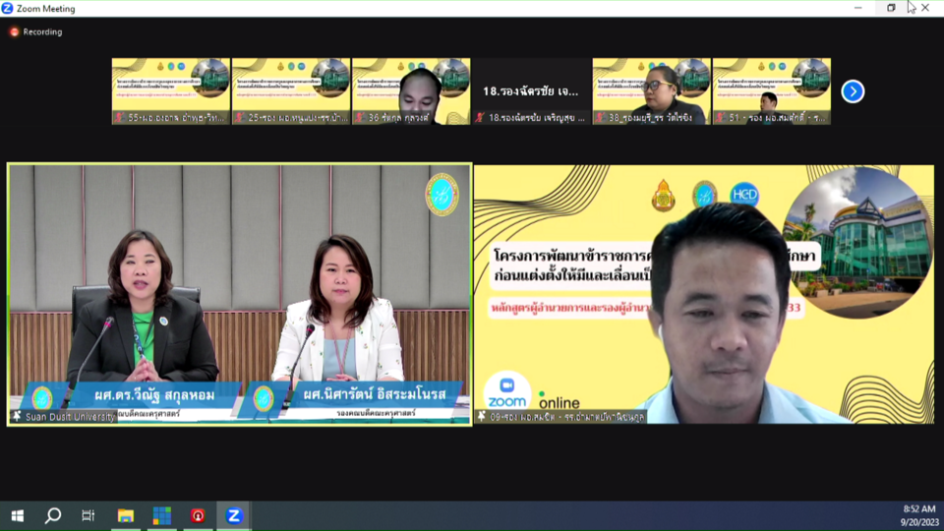Open File Explorer from the taskbar
The width and height of the screenshot is (944, 531).
125,516
